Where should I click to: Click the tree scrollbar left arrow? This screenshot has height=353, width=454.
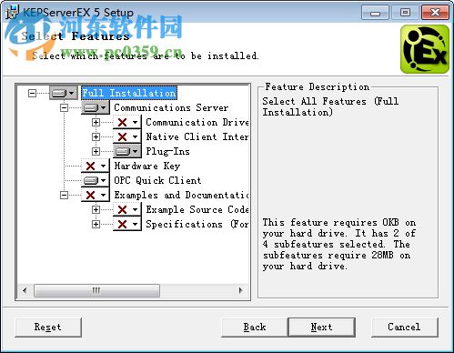(x=25, y=290)
